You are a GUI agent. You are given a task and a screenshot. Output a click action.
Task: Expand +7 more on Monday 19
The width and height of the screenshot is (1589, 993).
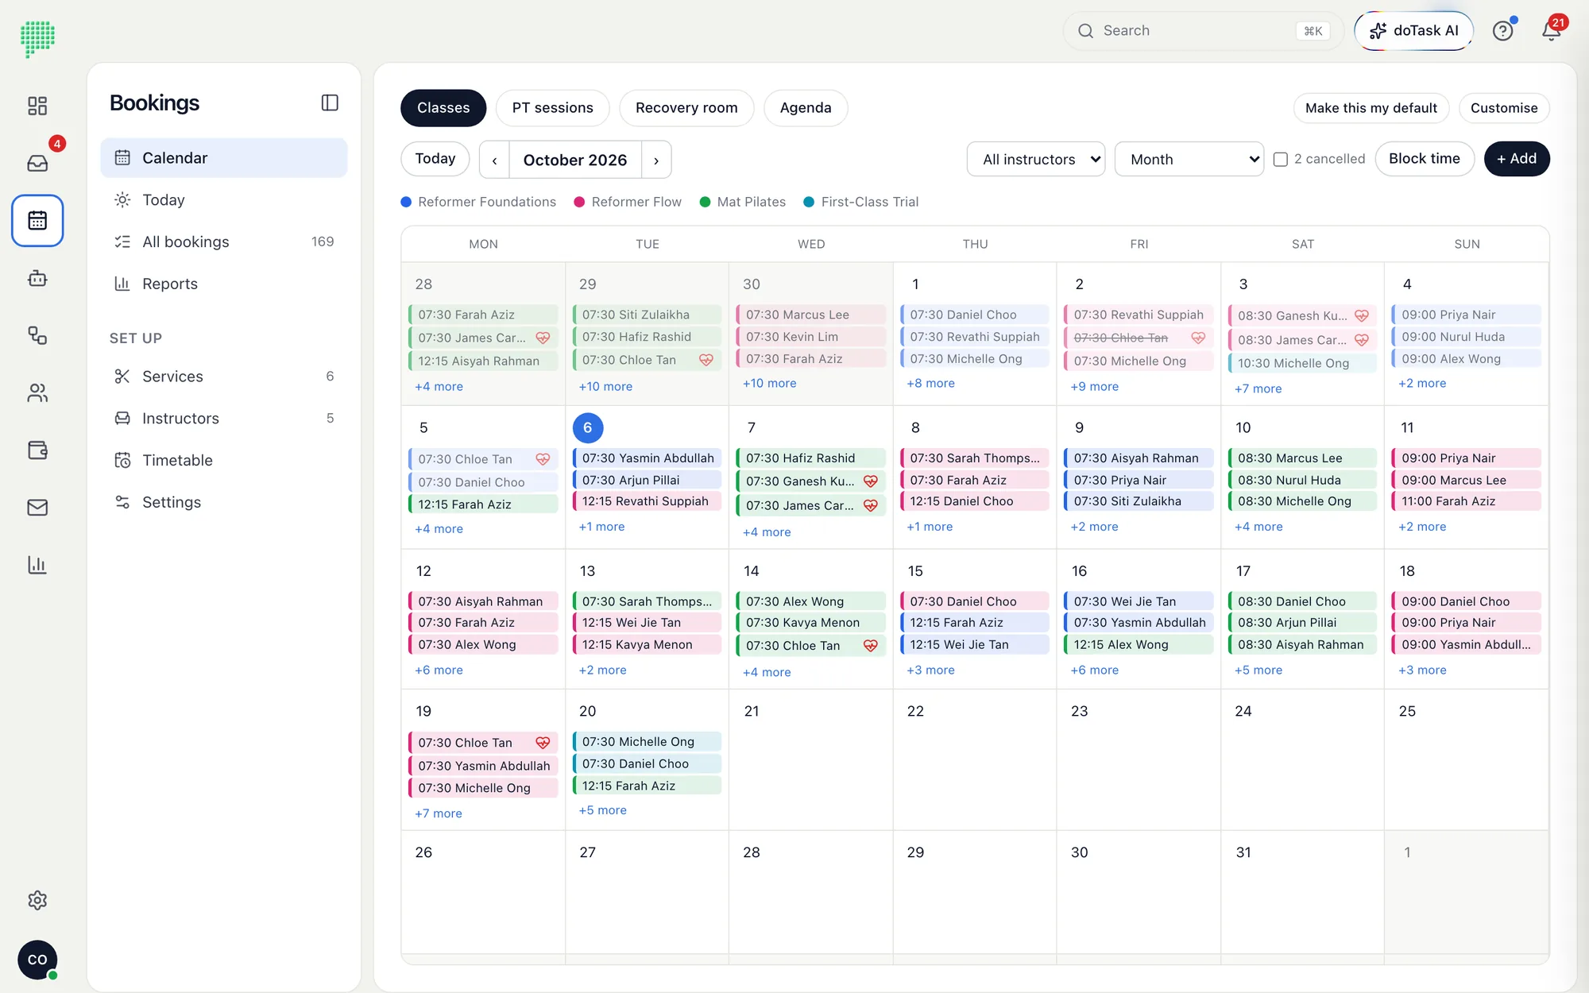tap(438, 813)
